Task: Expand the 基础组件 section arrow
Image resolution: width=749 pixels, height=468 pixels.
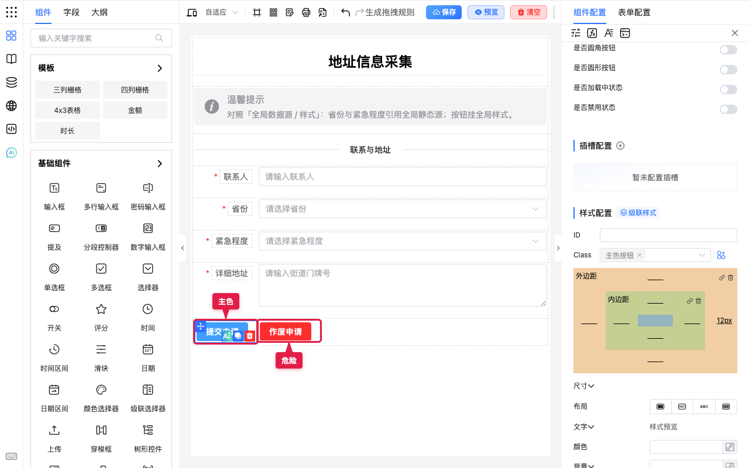Action: click(160, 164)
